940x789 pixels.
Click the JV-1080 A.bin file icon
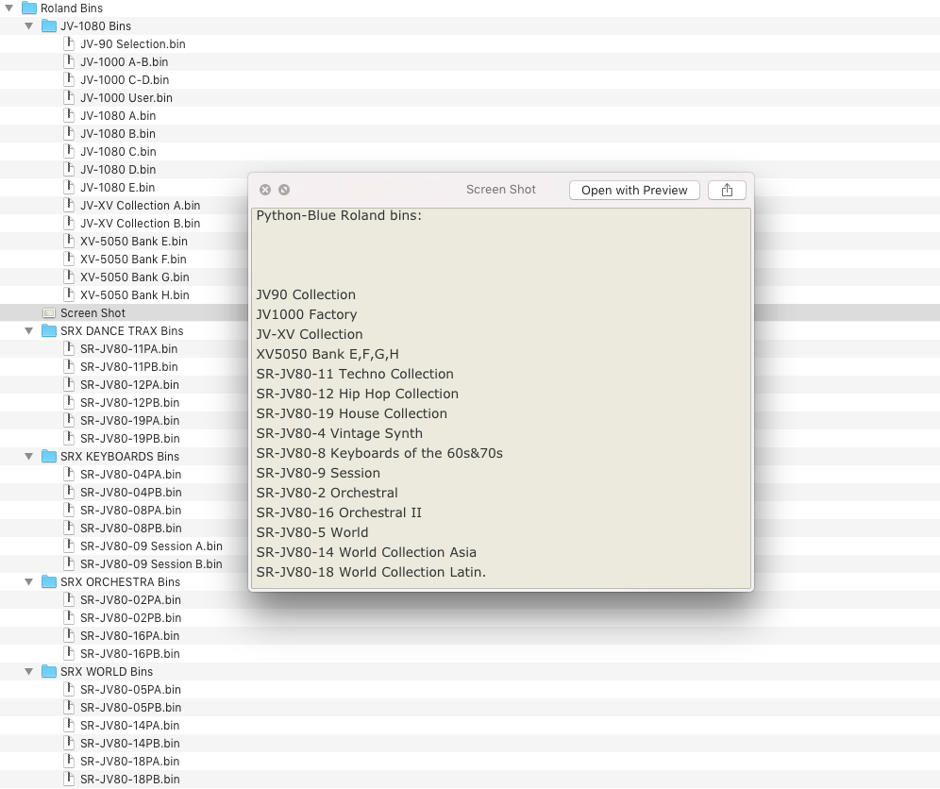tap(69, 116)
